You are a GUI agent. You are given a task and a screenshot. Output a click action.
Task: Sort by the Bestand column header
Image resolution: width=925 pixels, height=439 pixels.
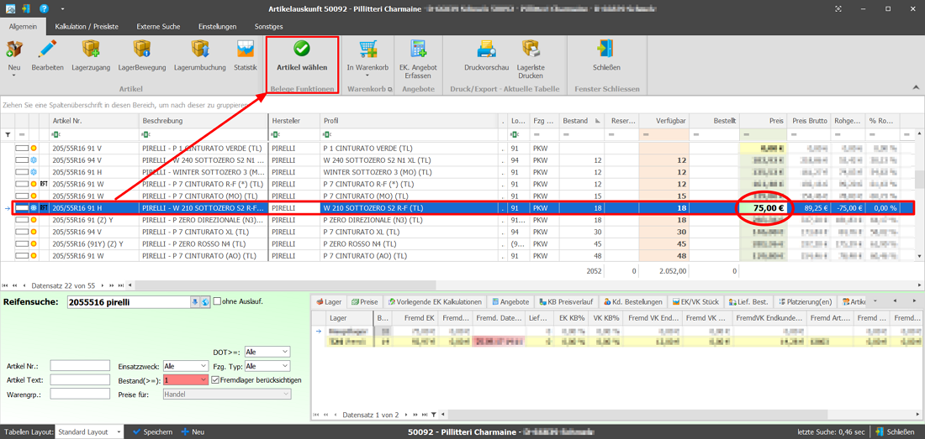click(580, 121)
